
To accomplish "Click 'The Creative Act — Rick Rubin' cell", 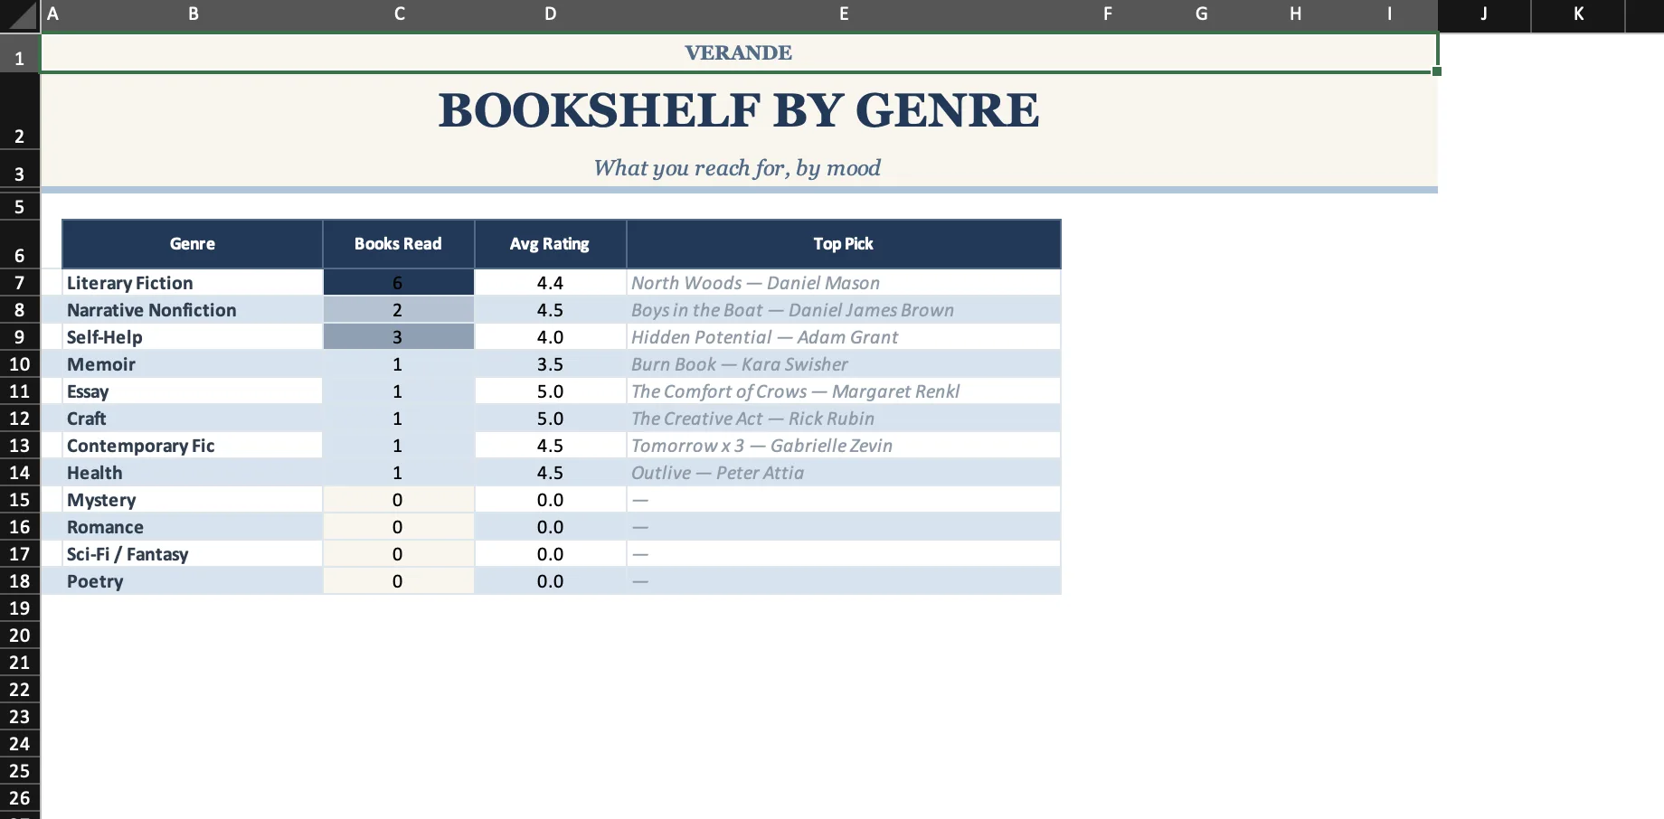I will (844, 419).
